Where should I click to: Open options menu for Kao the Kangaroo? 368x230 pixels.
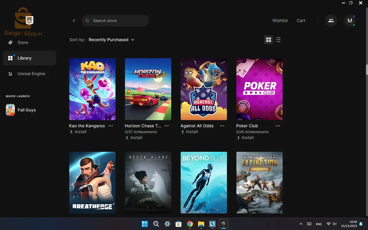111,126
